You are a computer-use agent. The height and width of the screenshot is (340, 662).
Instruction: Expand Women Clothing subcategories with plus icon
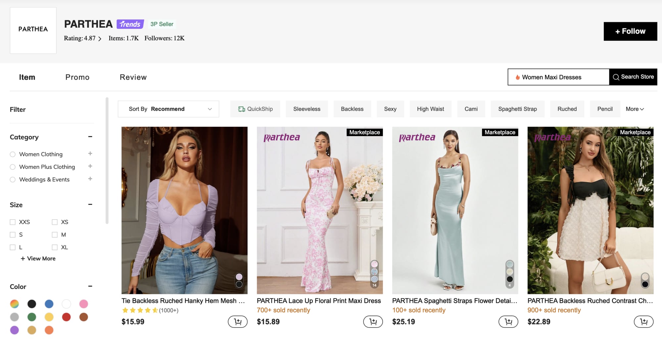pos(90,154)
